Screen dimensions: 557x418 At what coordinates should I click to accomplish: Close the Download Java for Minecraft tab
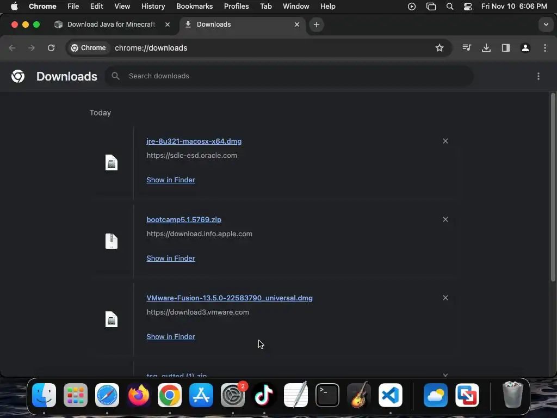(x=168, y=24)
